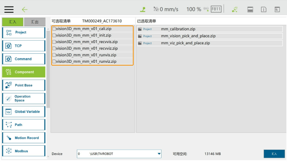Click the robot joystick status icon
The width and height of the screenshot is (287, 162).
click(143, 9)
